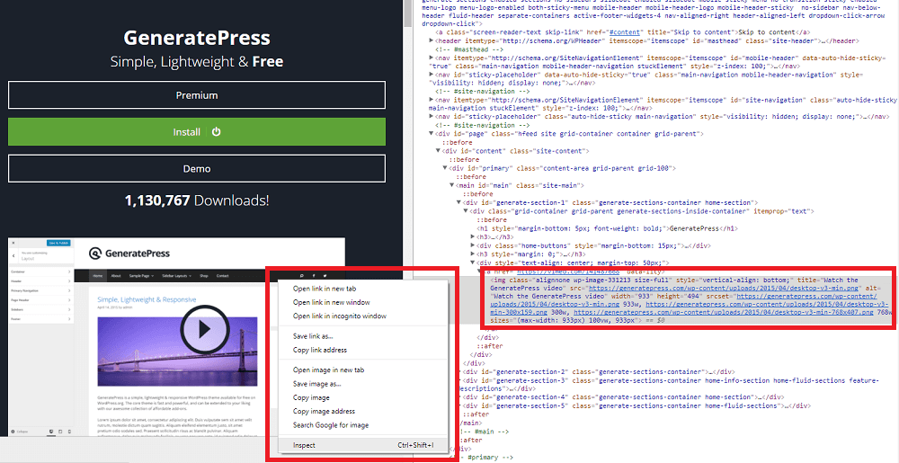This screenshot has height=463, width=899.
Task: Open the Primary Navigation panel in customizer
Action: pos(40,290)
